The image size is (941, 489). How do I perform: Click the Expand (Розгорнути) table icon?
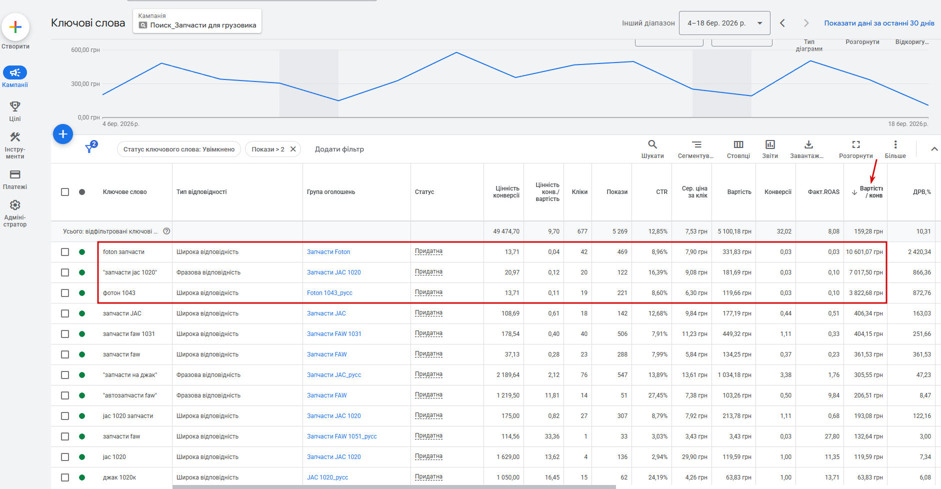[x=855, y=144]
